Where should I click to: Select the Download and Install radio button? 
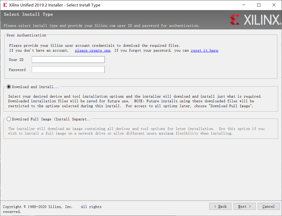pyautogui.click(x=9, y=87)
